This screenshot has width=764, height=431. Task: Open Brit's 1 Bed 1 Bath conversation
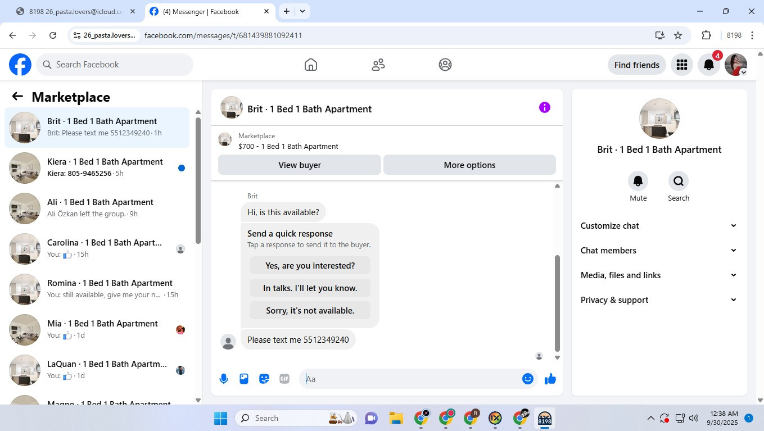click(97, 128)
